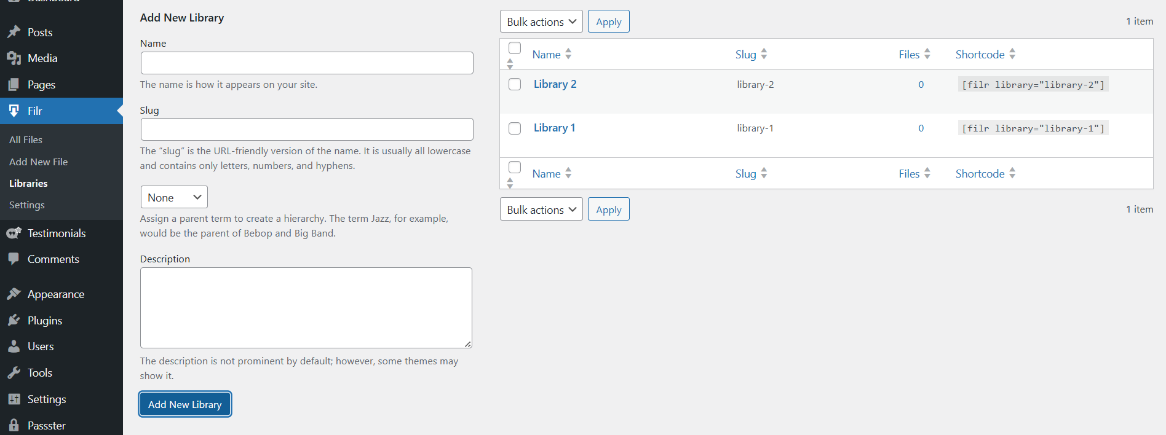Viewport: 1166px width, 435px height.
Task: Open the top Bulk actions dropdown
Action: [541, 22]
